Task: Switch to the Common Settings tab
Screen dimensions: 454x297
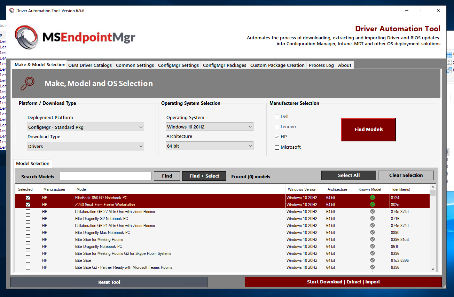Action: (x=135, y=65)
